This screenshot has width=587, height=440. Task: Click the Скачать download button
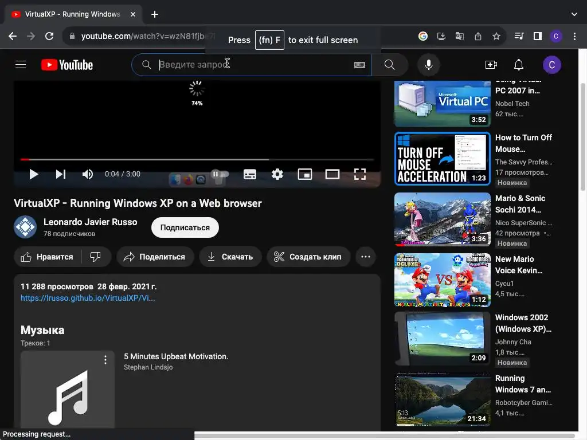click(230, 257)
